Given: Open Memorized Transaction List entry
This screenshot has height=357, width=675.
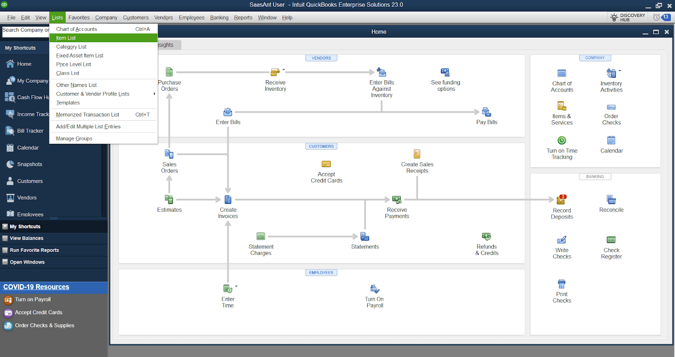Looking at the screenshot, I should 103,115.
